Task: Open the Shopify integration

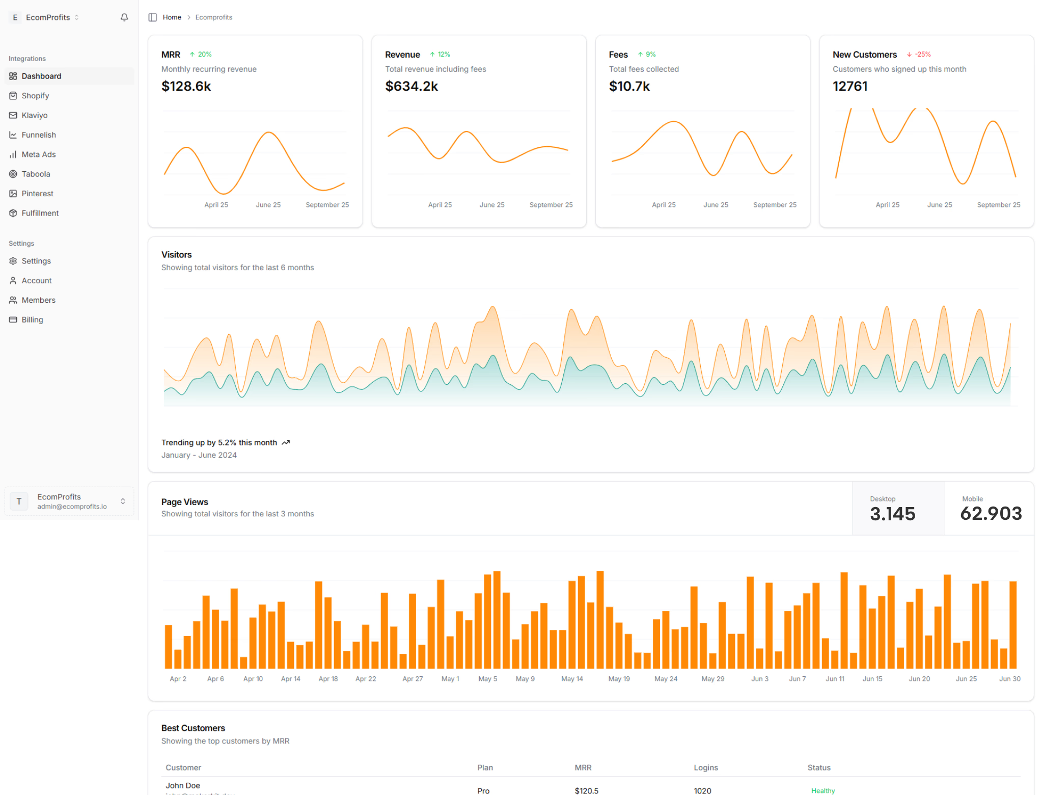Action: [35, 95]
